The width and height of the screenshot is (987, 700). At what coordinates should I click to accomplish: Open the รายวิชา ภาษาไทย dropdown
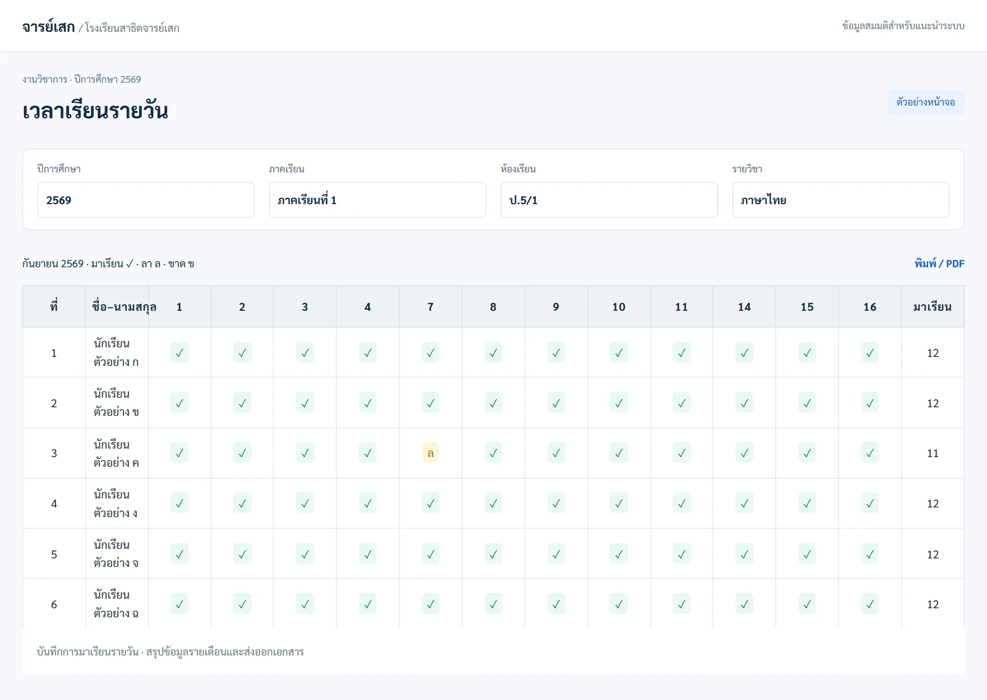841,200
